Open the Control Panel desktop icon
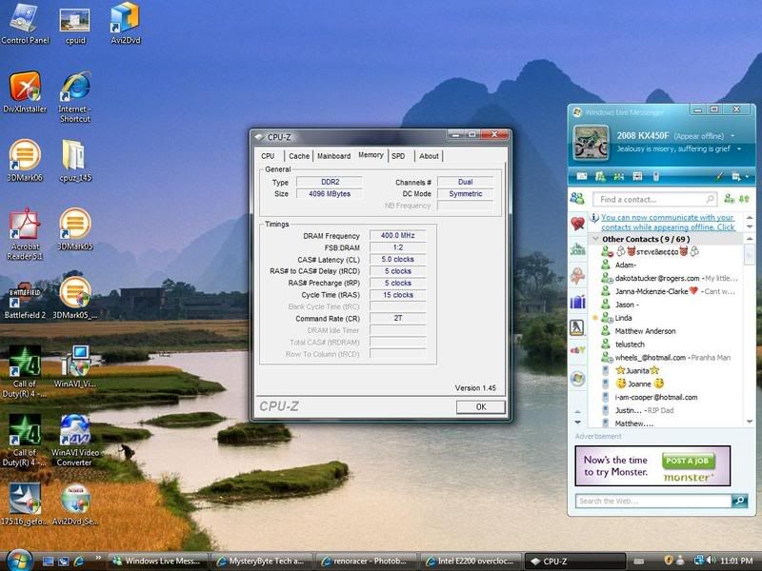Viewport: 762px width, 571px height. pos(25,24)
